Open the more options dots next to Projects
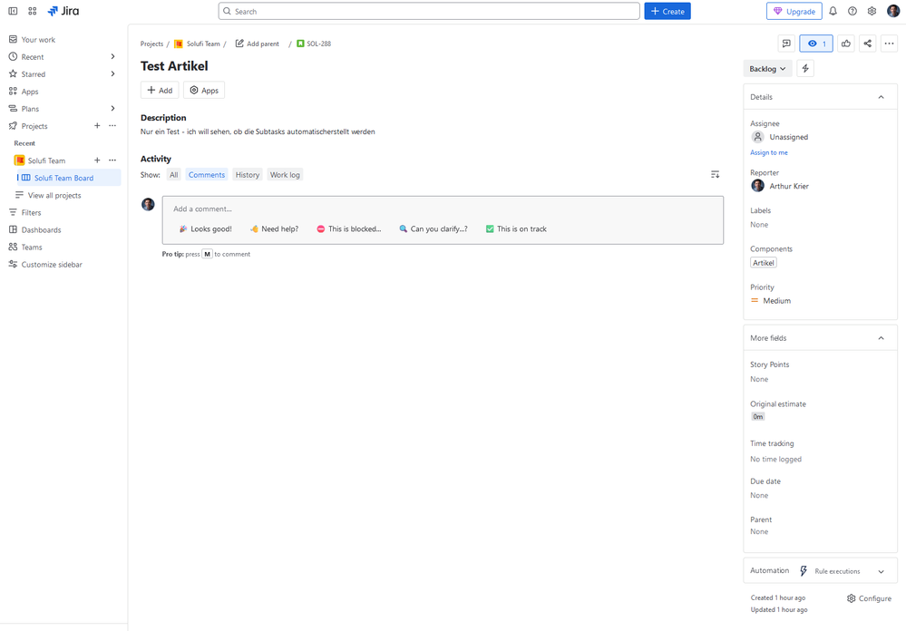The height and width of the screenshot is (631, 906). [112, 126]
